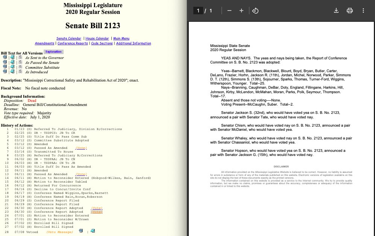Open the Additional Information link

[x=134, y=43]
